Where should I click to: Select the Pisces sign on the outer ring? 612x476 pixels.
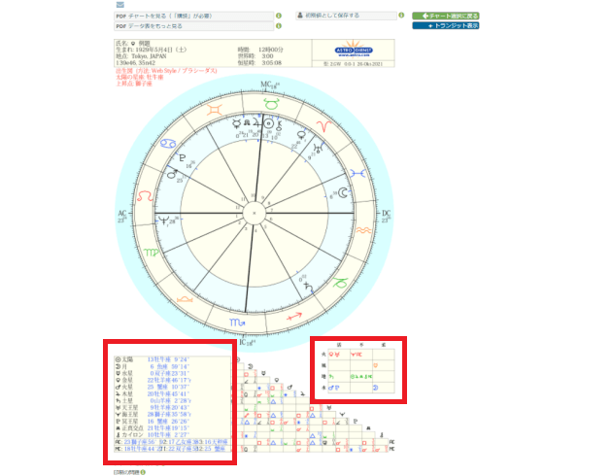tap(360, 172)
